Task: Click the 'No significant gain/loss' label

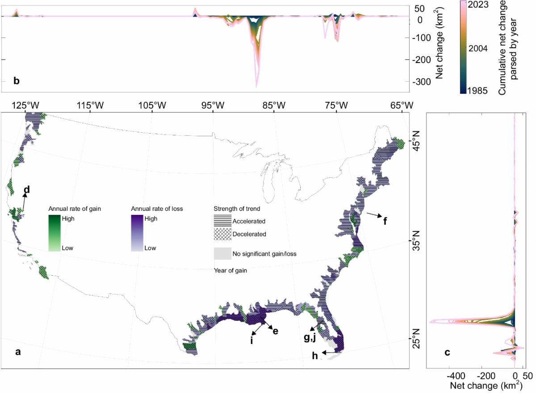Action: 265,254
